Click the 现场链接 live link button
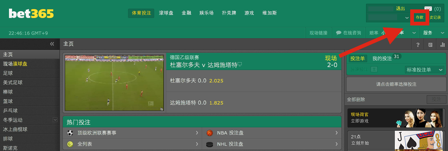This screenshot has height=151, width=448. pyautogui.click(x=319, y=33)
